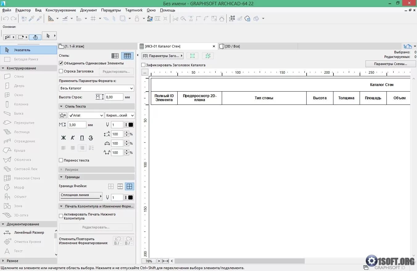Uncheck Объединить Одинаковые Элементы
Image resolution: width=417 pixels, height=271 pixels.
click(61, 63)
